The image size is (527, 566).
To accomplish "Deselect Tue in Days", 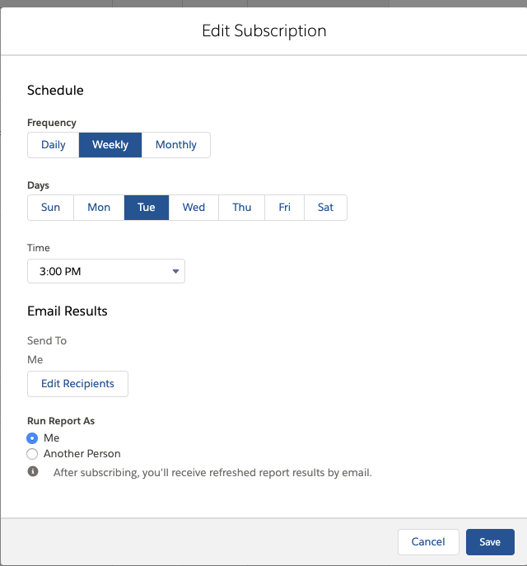I will click(147, 208).
